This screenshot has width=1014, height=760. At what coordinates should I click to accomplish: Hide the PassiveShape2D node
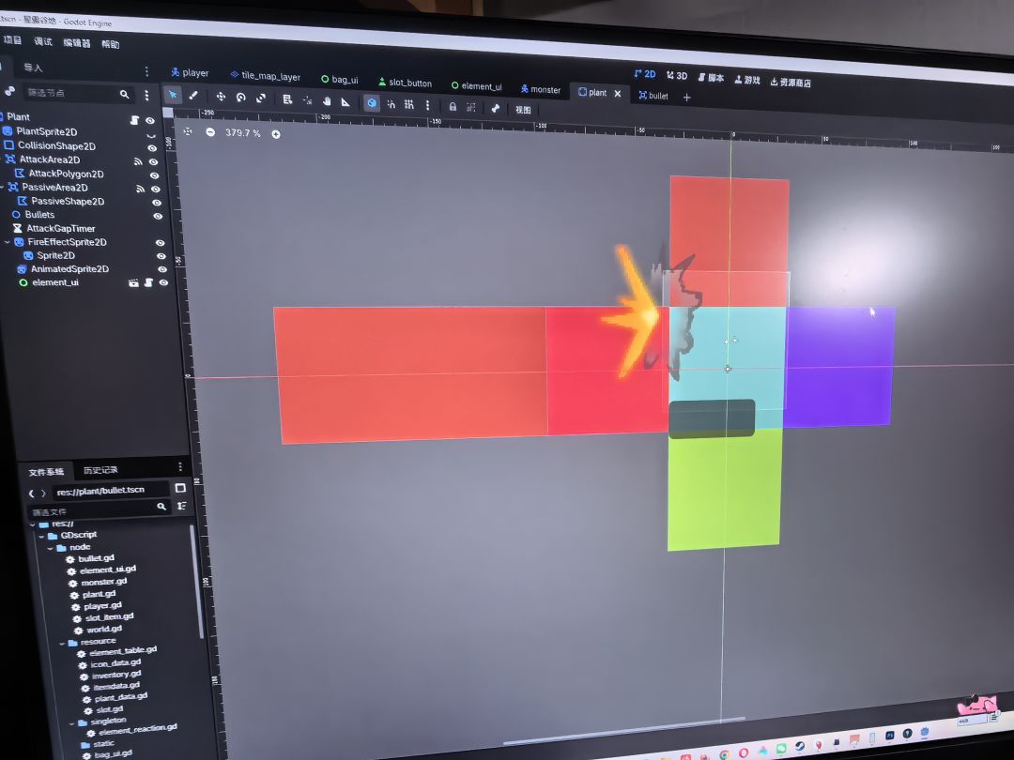157,203
